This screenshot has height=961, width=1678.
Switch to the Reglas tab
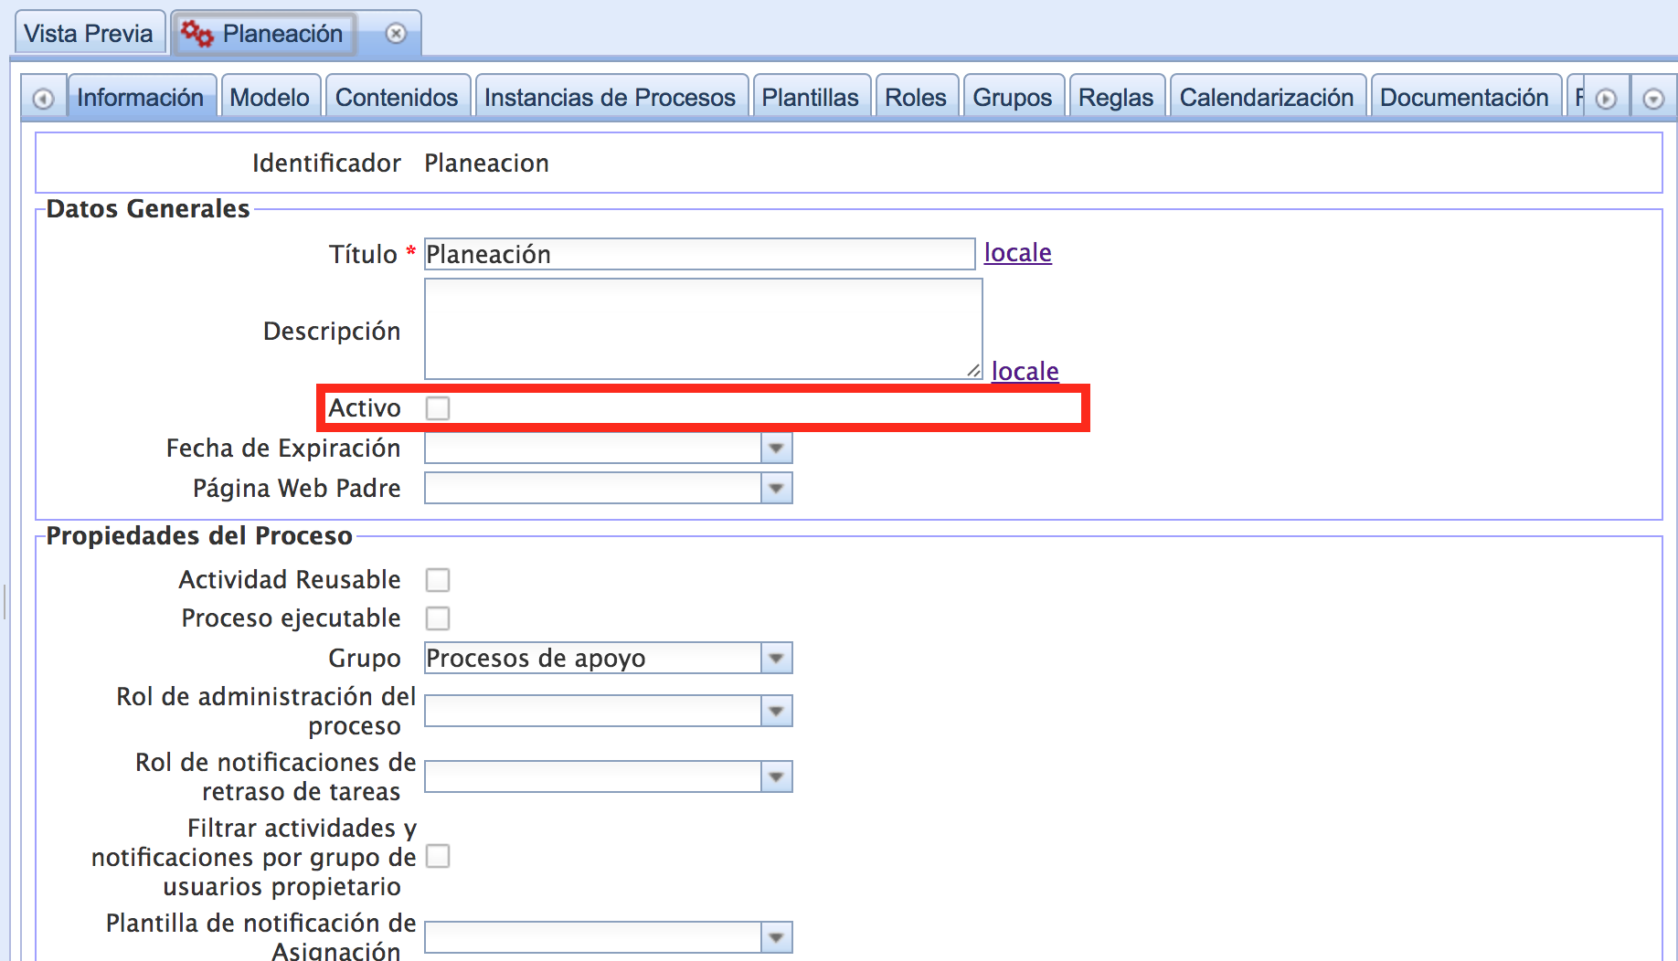click(1116, 97)
